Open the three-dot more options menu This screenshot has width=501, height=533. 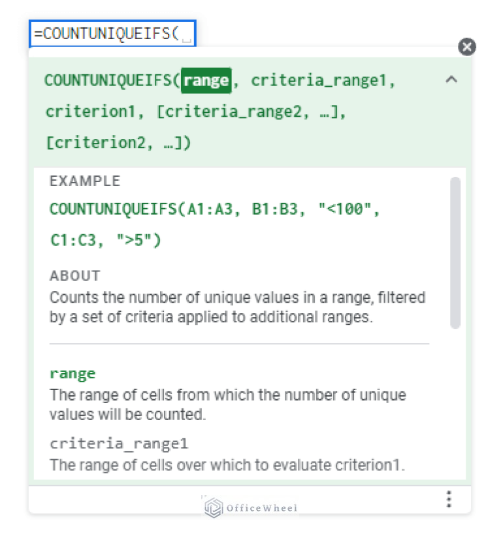coord(448,499)
